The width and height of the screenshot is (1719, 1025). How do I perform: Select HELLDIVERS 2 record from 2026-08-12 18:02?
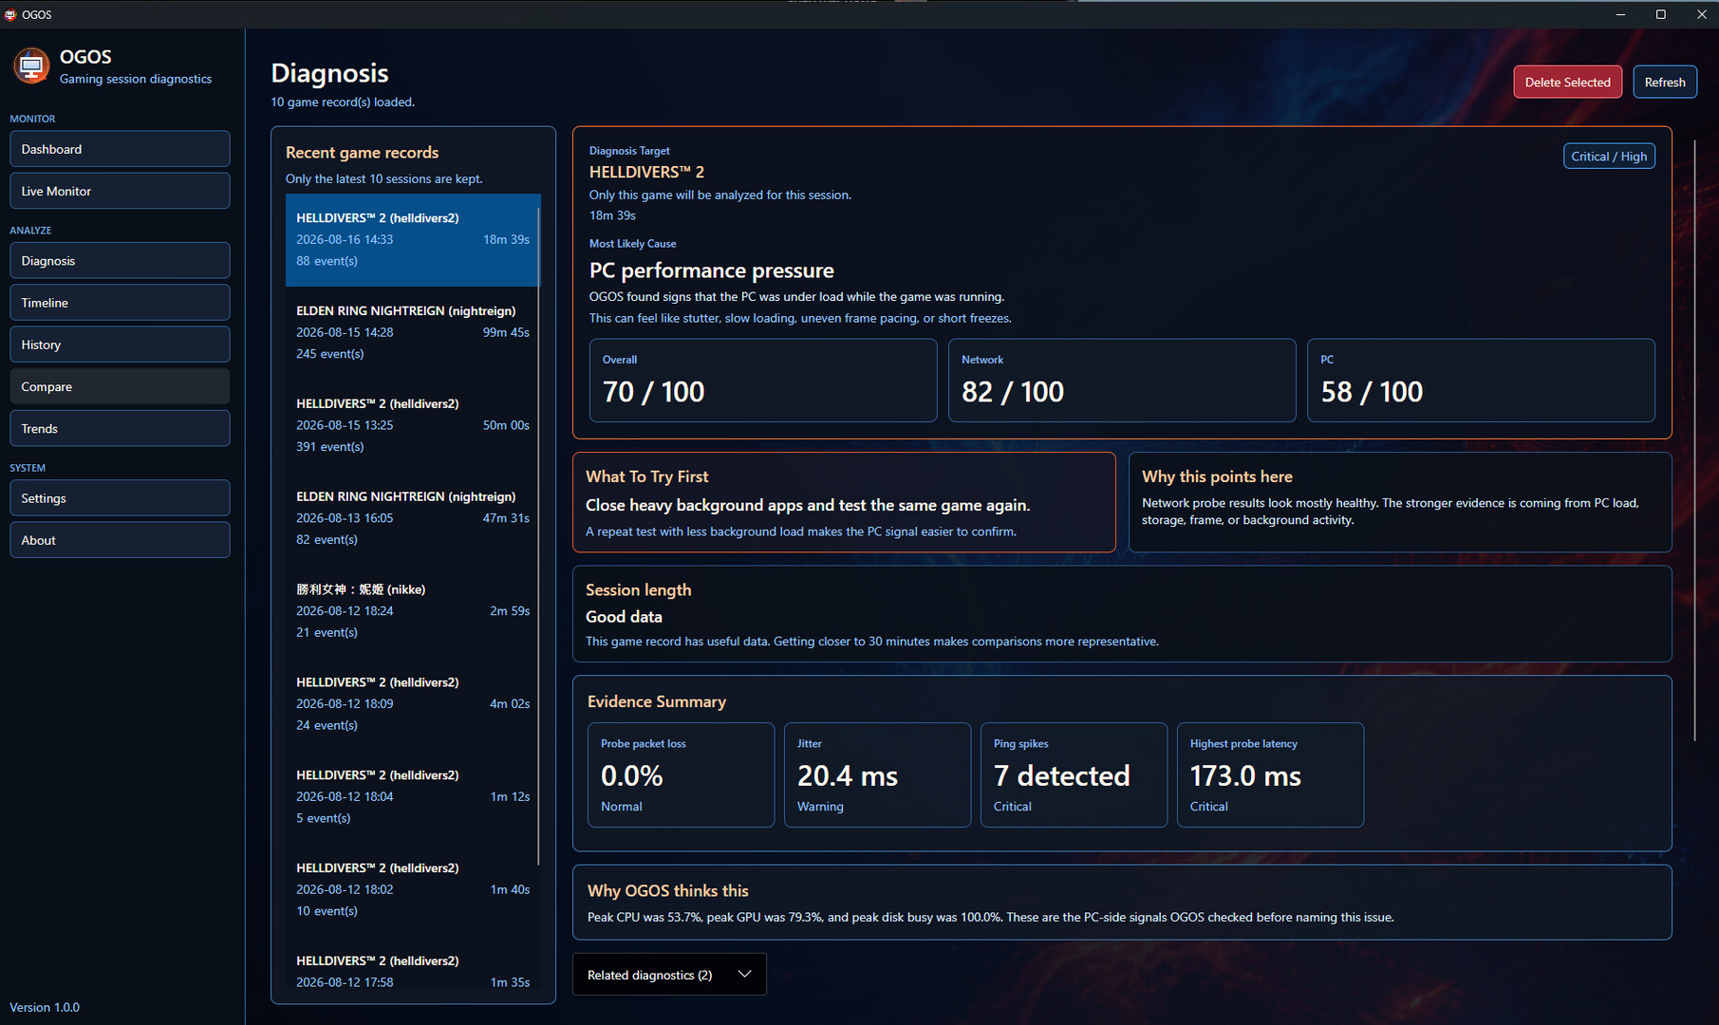pos(412,889)
